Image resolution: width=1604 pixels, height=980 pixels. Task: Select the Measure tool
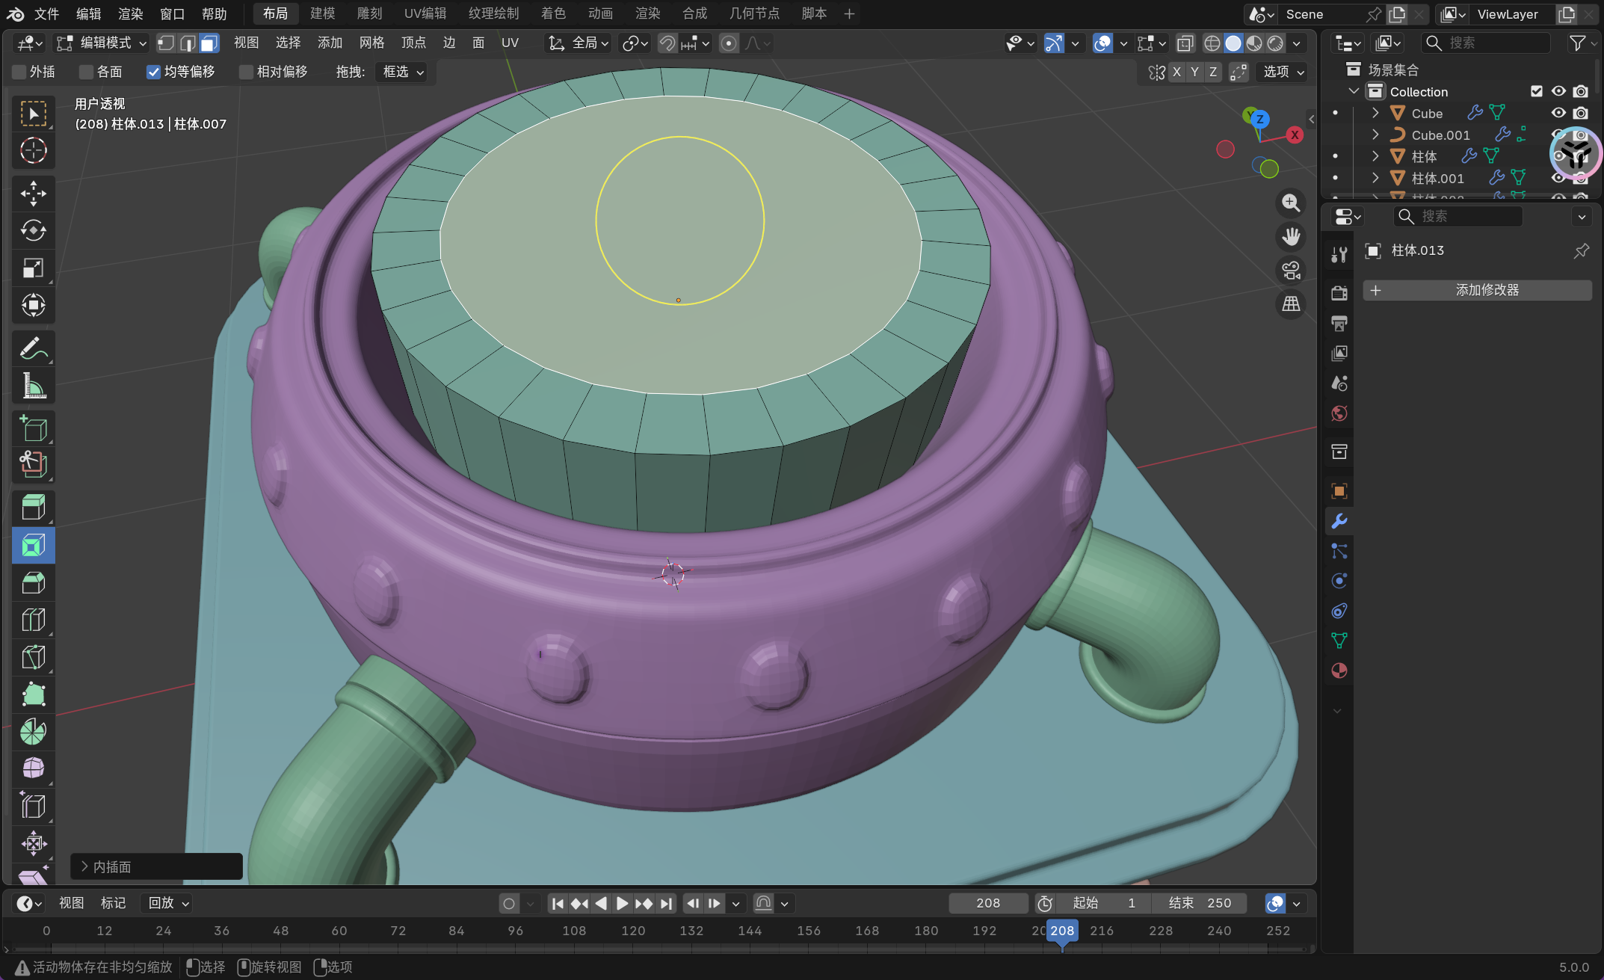[33, 386]
